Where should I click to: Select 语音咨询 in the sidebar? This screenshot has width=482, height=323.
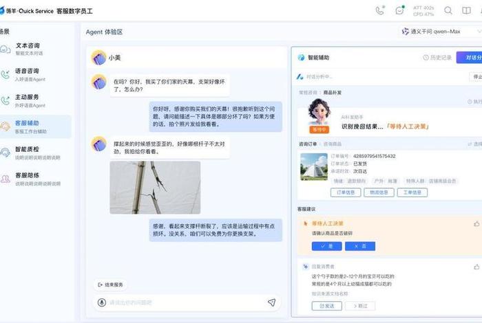pos(36,75)
